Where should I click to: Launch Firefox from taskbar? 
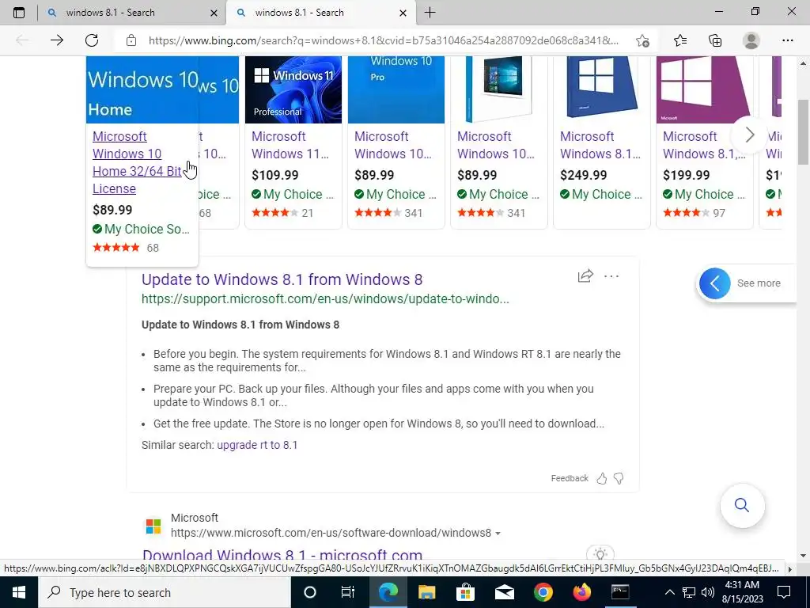[x=581, y=592]
